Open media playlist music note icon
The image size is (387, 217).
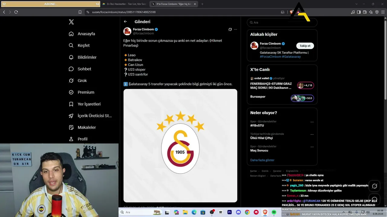[x=353, y=12]
